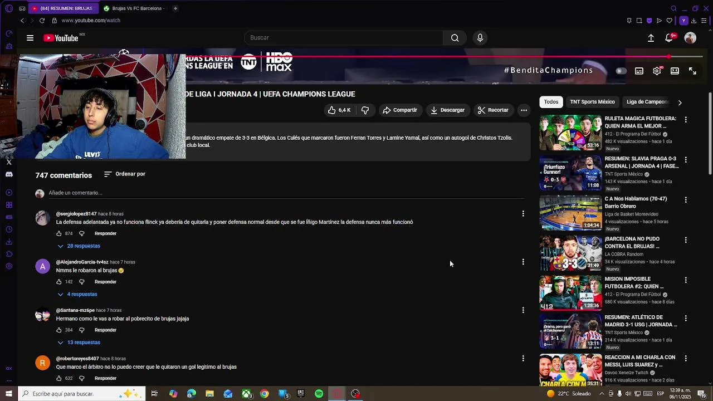Dislike AlejandroGarcia's comment
The height and width of the screenshot is (401, 713).
pyautogui.click(x=81, y=282)
